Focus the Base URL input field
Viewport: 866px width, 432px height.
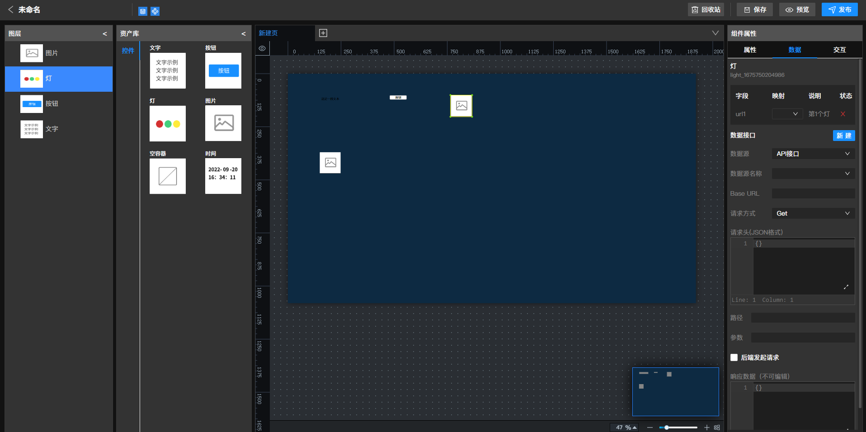pyautogui.click(x=813, y=193)
